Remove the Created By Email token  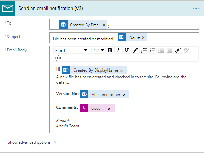coord(104,25)
